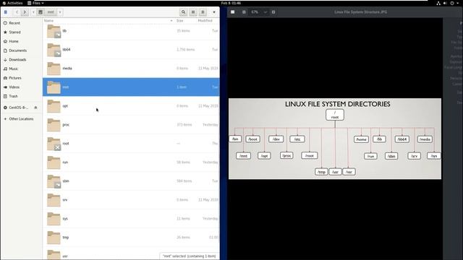Select the tmp folder row
The height and width of the screenshot is (260, 463).
coord(131,238)
